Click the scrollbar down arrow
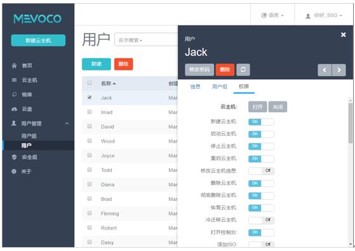Screen dimensions: 355x251 (351, 245)
